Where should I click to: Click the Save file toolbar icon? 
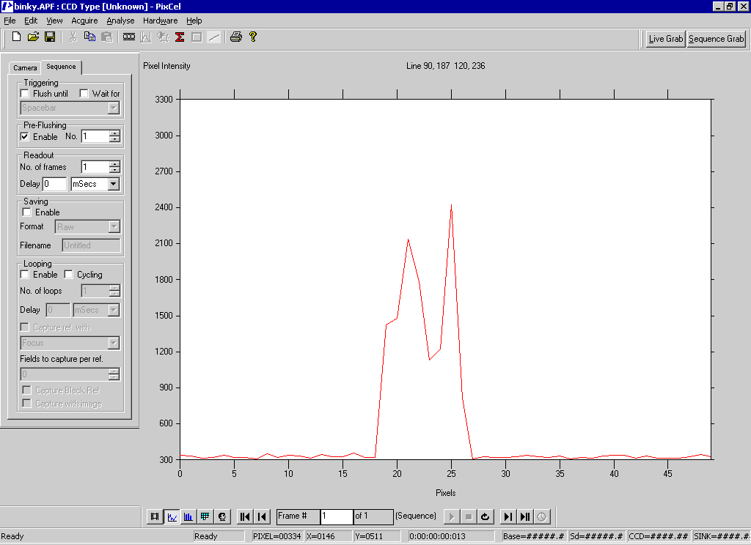coord(50,37)
